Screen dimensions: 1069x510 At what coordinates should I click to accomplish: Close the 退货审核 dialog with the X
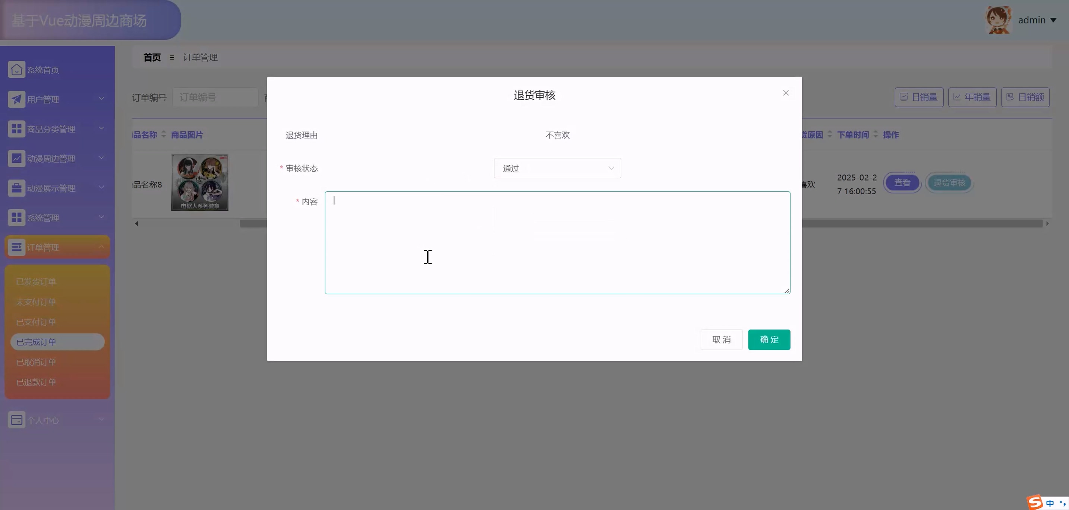(x=786, y=93)
